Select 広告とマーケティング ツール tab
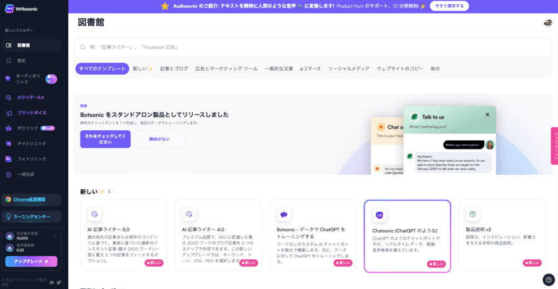This screenshot has width=558, height=289. click(226, 69)
